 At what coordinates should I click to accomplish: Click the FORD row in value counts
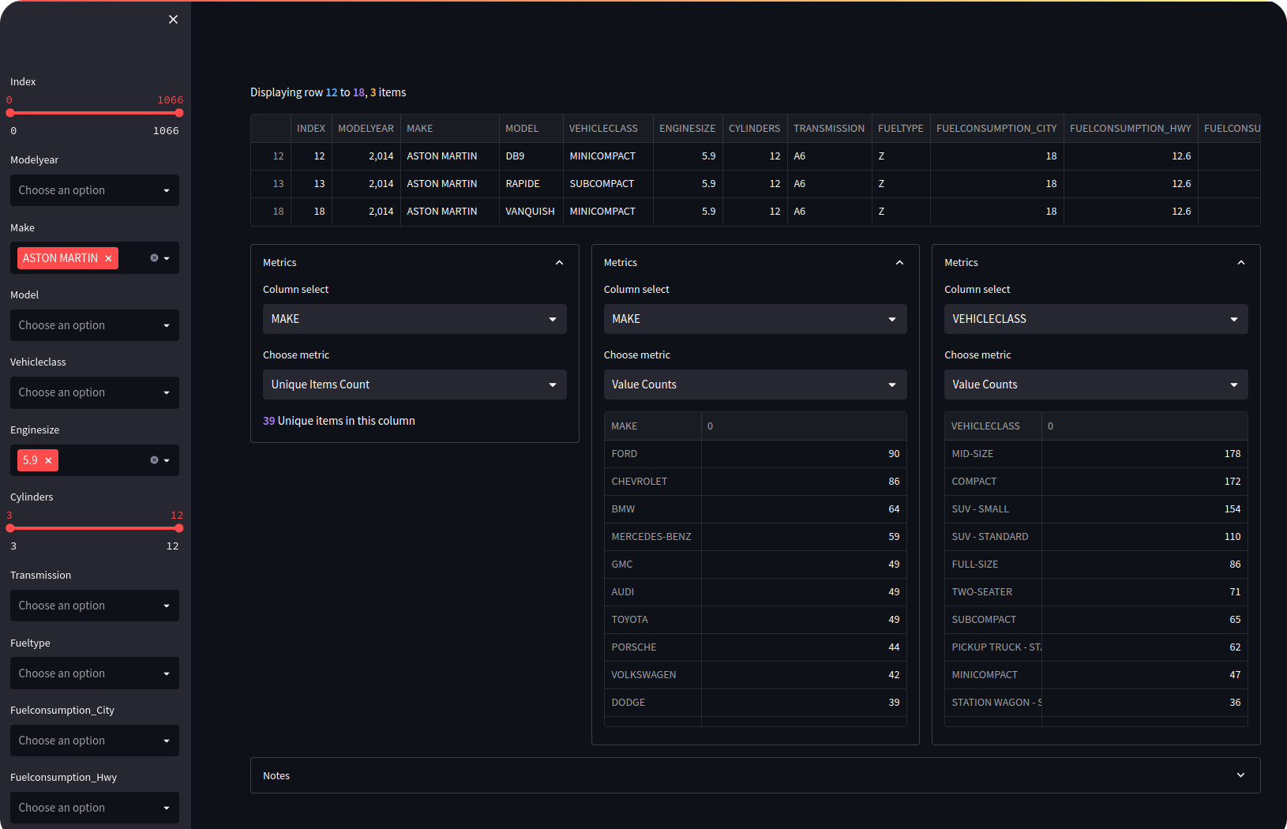pyautogui.click(x=624, y=454)
